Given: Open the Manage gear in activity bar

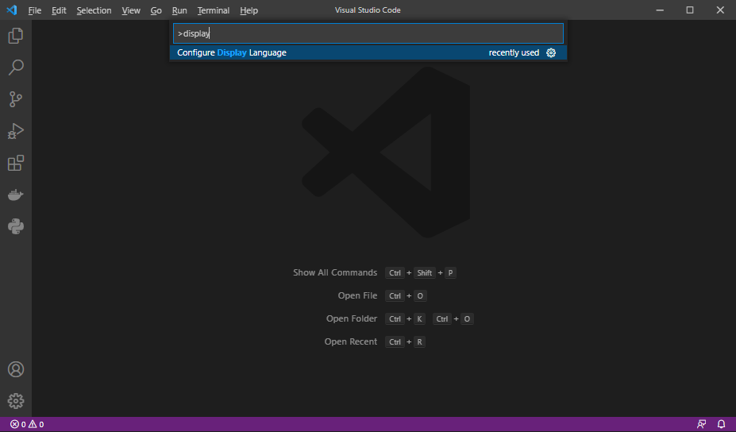Looking at the screenshot, I should pyautogui.click(x=16, y=401).
